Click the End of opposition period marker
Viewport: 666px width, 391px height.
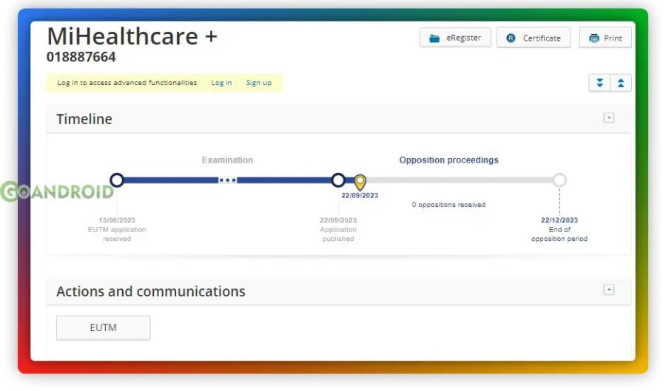pyautogui.click(x=559, y=180)
